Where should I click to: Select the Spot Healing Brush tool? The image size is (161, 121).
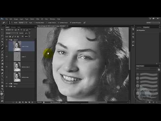tap(2, 48)
